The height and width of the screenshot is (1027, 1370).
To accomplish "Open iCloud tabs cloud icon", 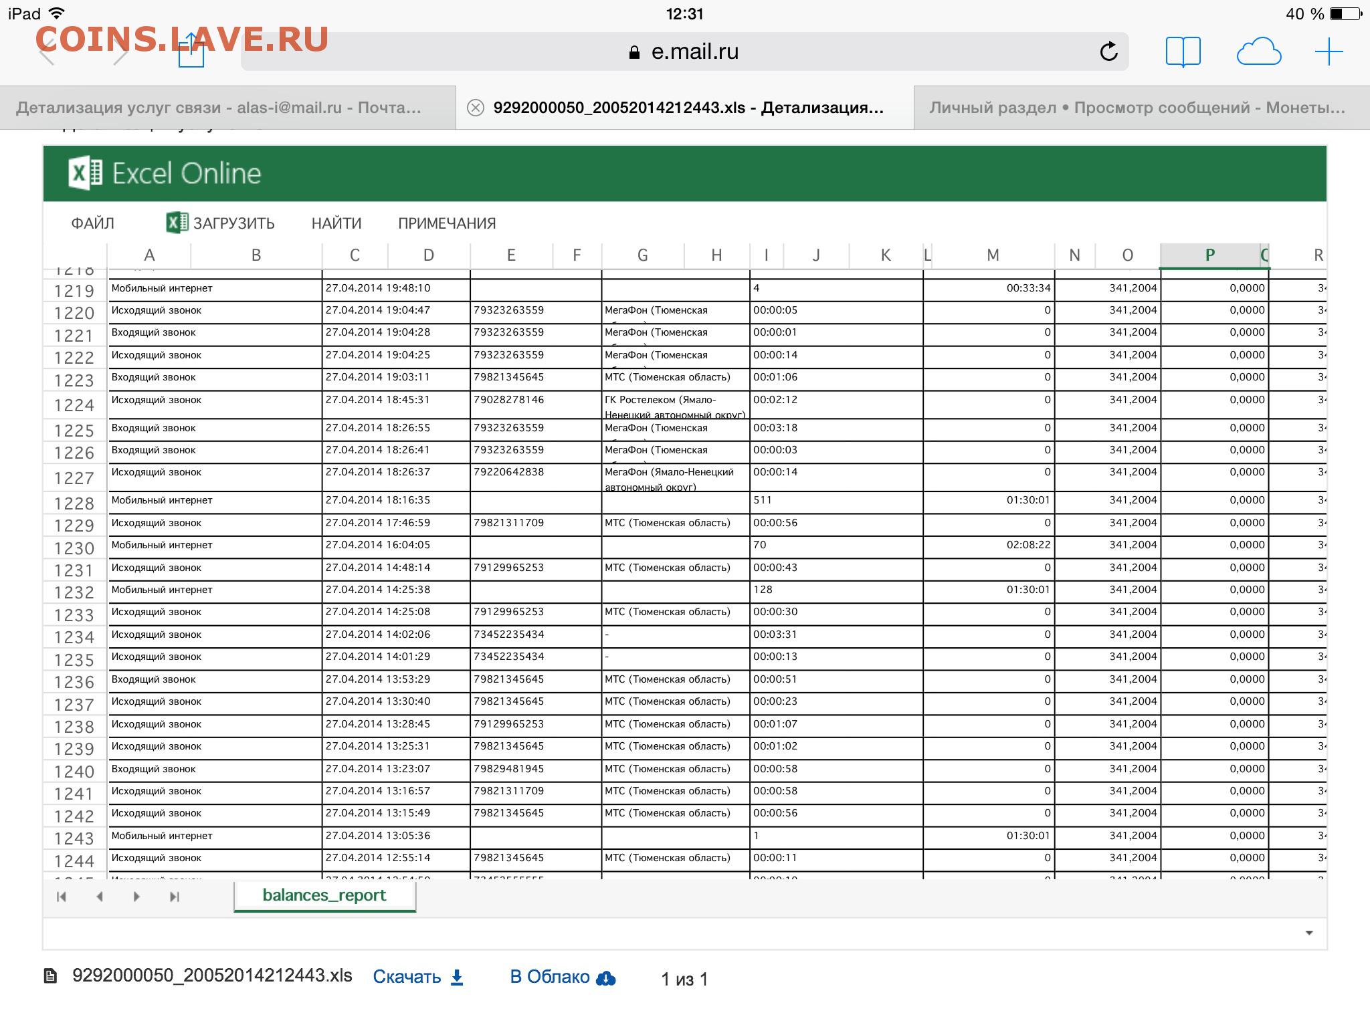I will (x=1258, y=52).
